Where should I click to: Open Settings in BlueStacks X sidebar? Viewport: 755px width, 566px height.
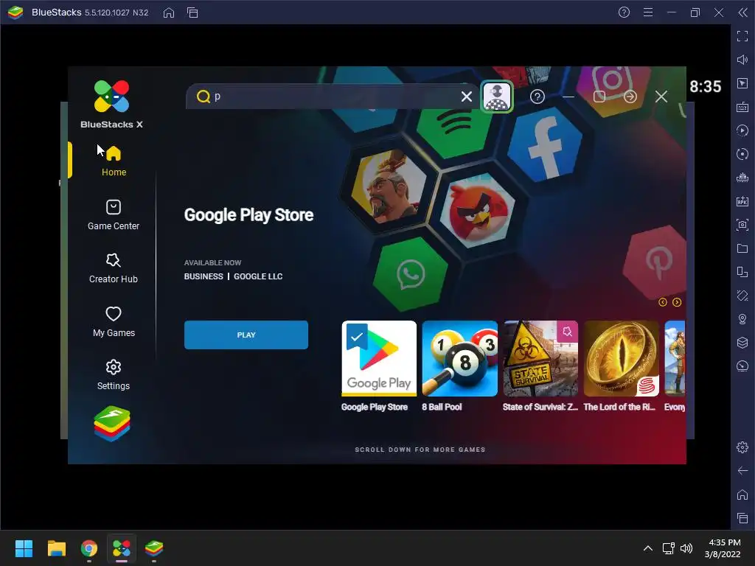tap(114, 375)
